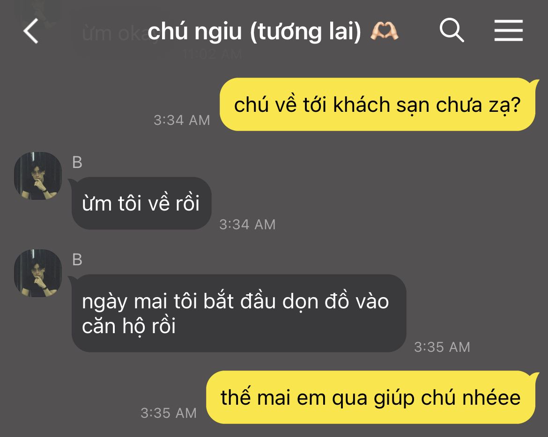
Task: Tap 3:34 AM timestamp after 'ừm tôi về rồi'
Action: (247, 225)
